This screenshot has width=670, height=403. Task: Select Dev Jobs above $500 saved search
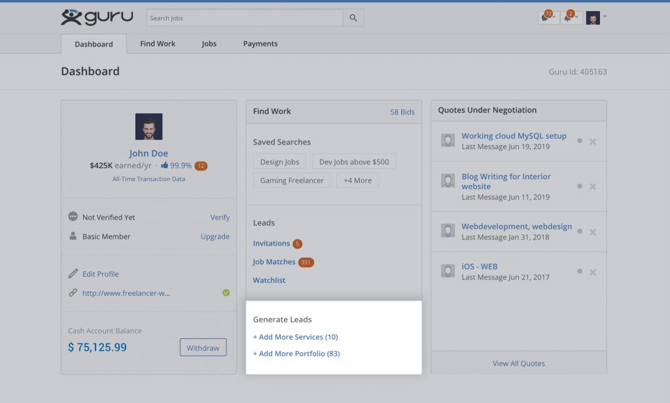click(x=354, y=162)
